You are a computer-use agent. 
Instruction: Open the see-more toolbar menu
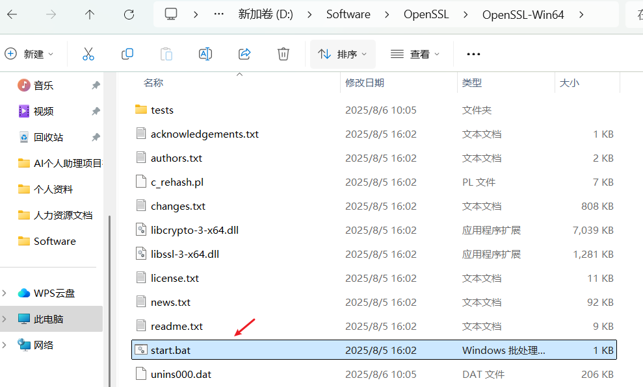473,54
